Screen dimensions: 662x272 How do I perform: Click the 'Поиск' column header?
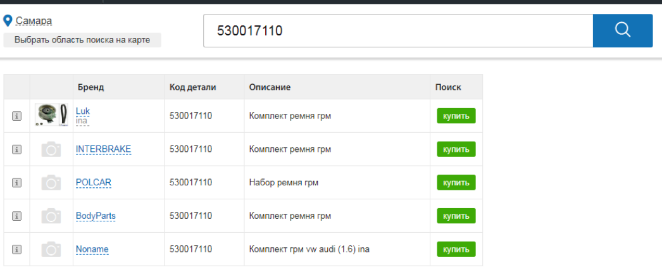point(448,87)
